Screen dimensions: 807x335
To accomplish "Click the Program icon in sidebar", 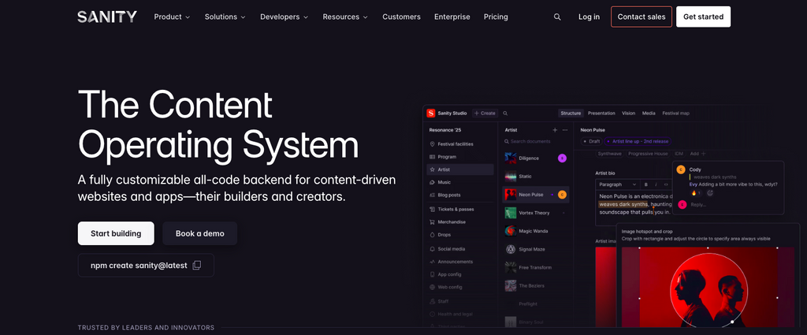I will click(433, 157).
